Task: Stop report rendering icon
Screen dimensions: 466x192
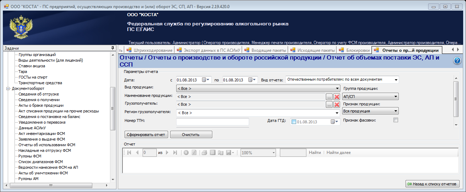Action: pyautogui.click(x=186, y=153)
